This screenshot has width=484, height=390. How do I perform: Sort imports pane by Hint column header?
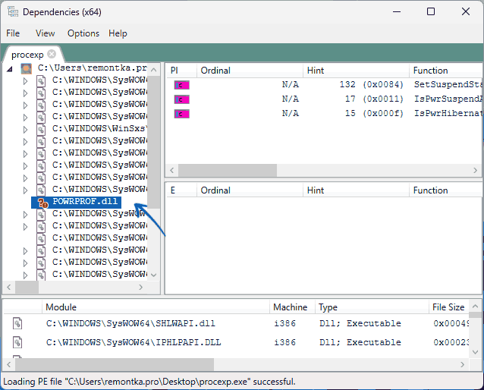[356, 71]
